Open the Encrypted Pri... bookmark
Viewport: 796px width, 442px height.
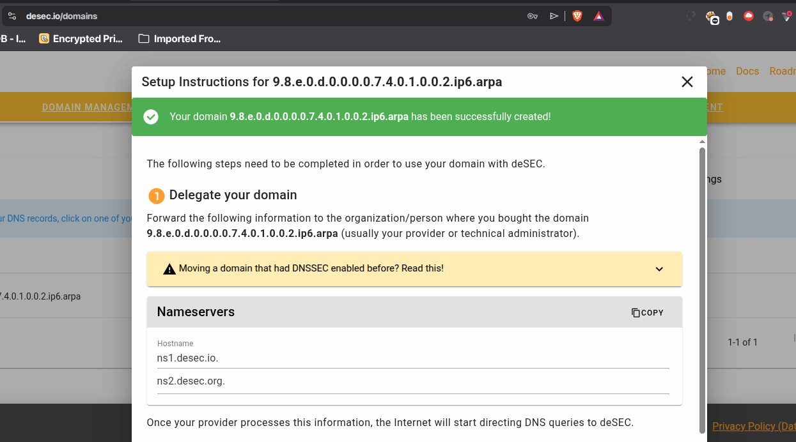click(81, 39)
